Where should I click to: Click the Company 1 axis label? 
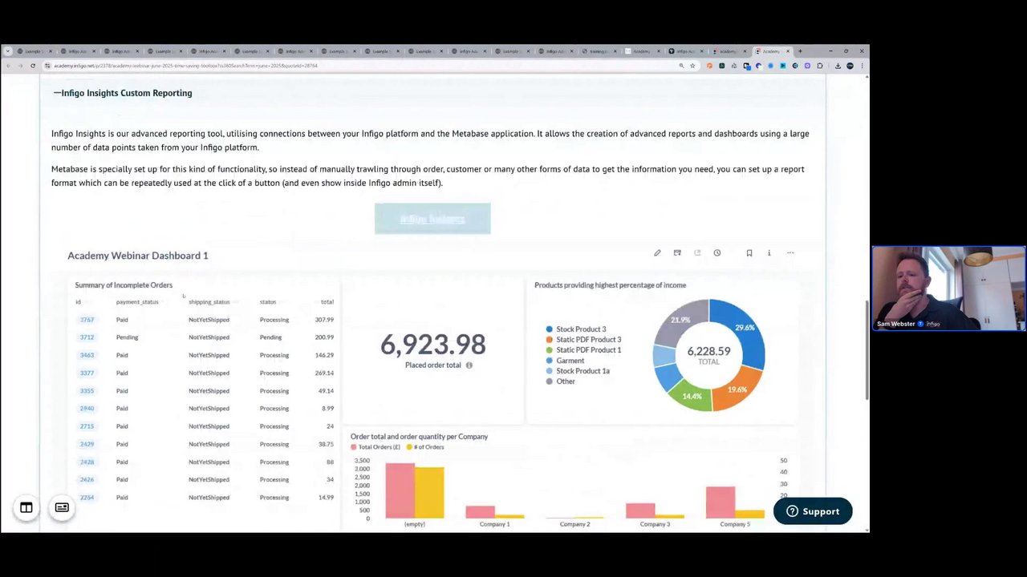[x=494, y=524]
